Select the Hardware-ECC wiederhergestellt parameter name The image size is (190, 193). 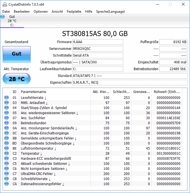point(46,159)
